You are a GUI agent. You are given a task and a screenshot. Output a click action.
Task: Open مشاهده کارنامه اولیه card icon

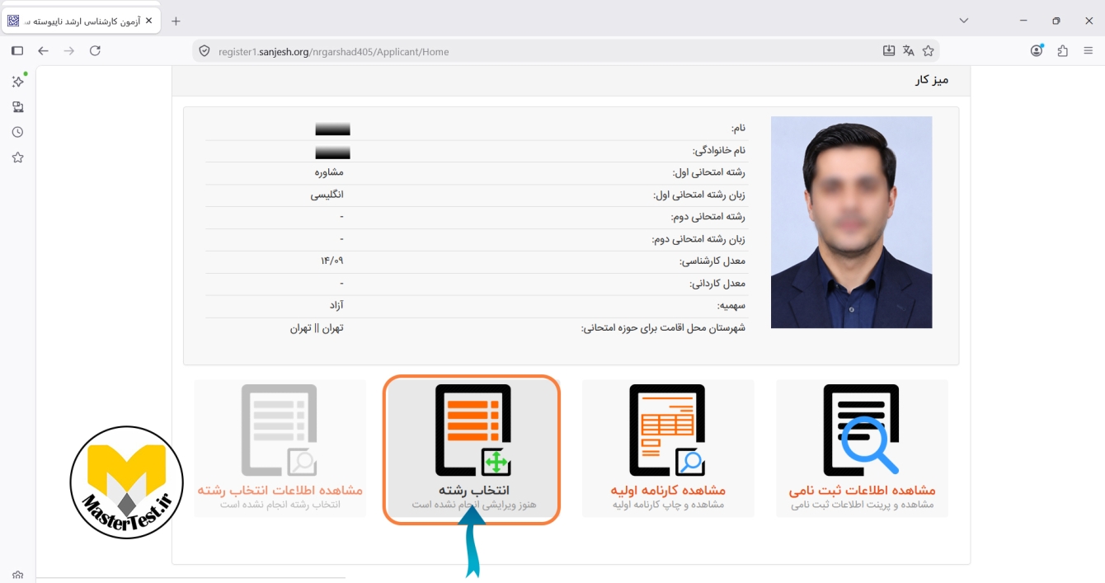pyautogui.click(x=667, y=430)
